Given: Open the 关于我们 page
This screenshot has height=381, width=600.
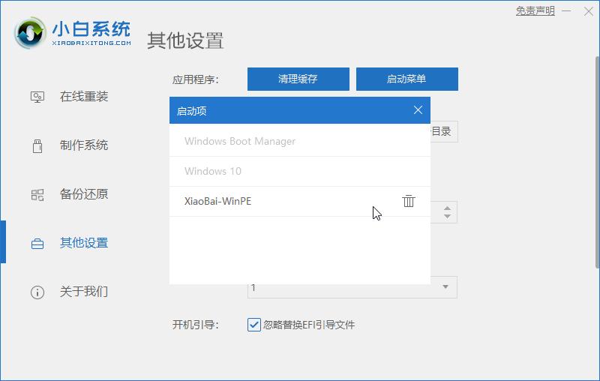Looking at the screenshot, I should point(84,292).
